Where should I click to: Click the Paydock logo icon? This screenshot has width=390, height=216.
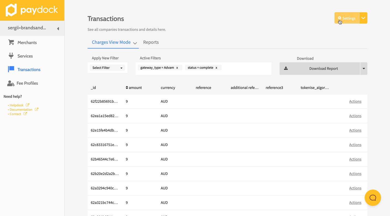(11, 10)
